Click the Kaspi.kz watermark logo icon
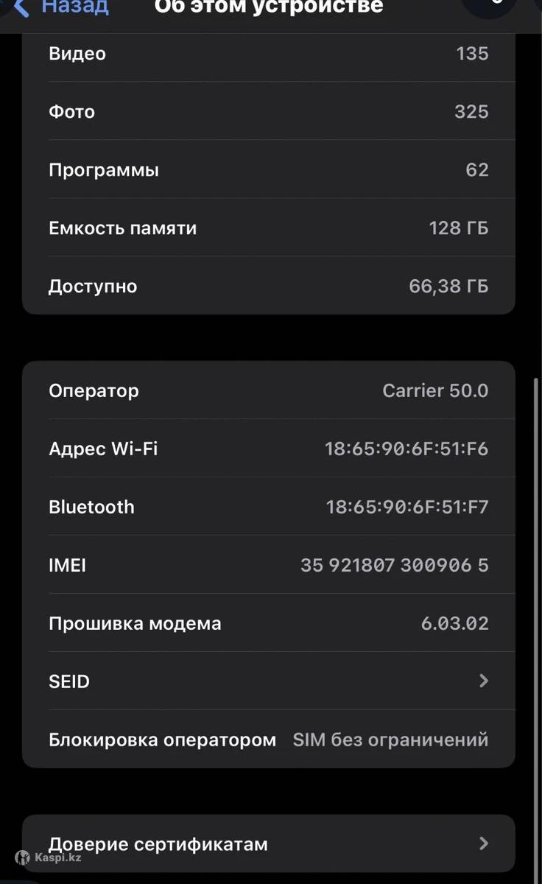 click(x=23, y=857)
